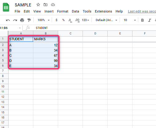Screen dimensions: 156x128
Task: Expand the Default (Arial) font dropdown
Action: point(106,20)
